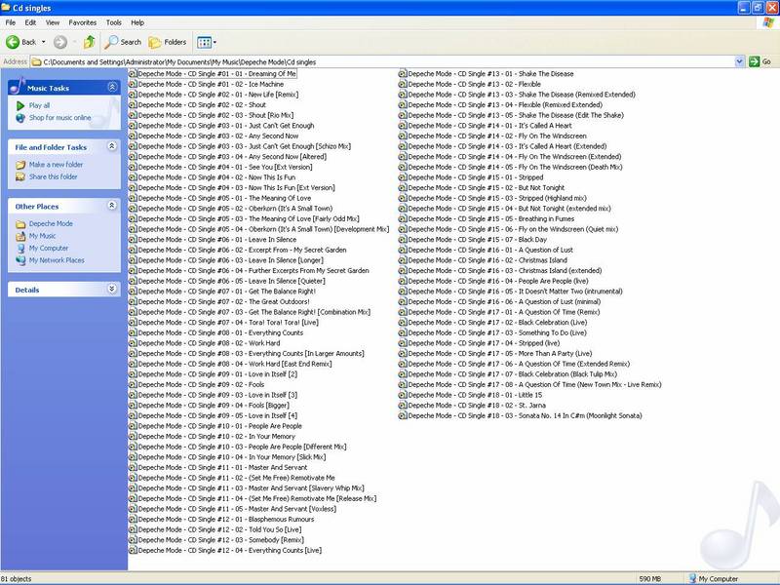Open the Depeche Mode folder link
This screenshot has width=780, height=585.
[51, 224]
